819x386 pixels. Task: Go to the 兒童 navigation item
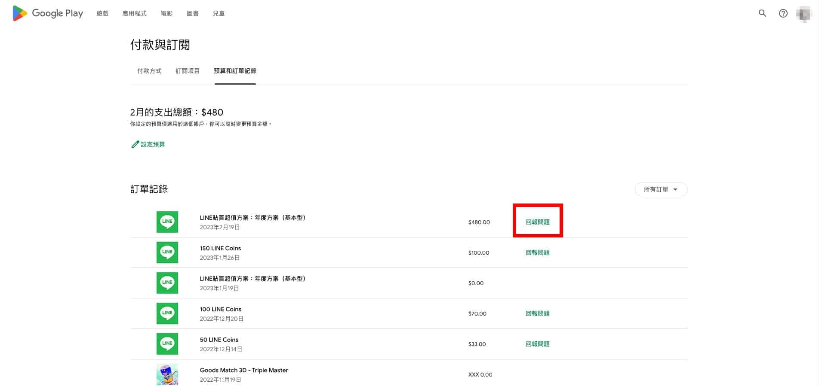click(219, 13)
